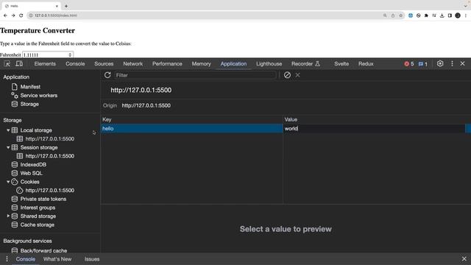Open Service workers in the sidebar
This screenshot has width=471, height=265.
pyautogui.click(x=39, y=96)
